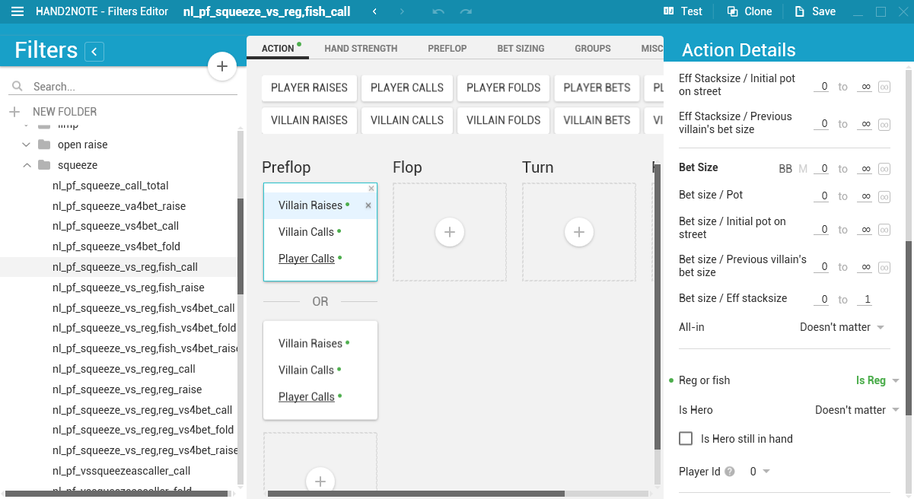
Task: Show Player Id help tooltip icon
Action: [x=730, y=472]
